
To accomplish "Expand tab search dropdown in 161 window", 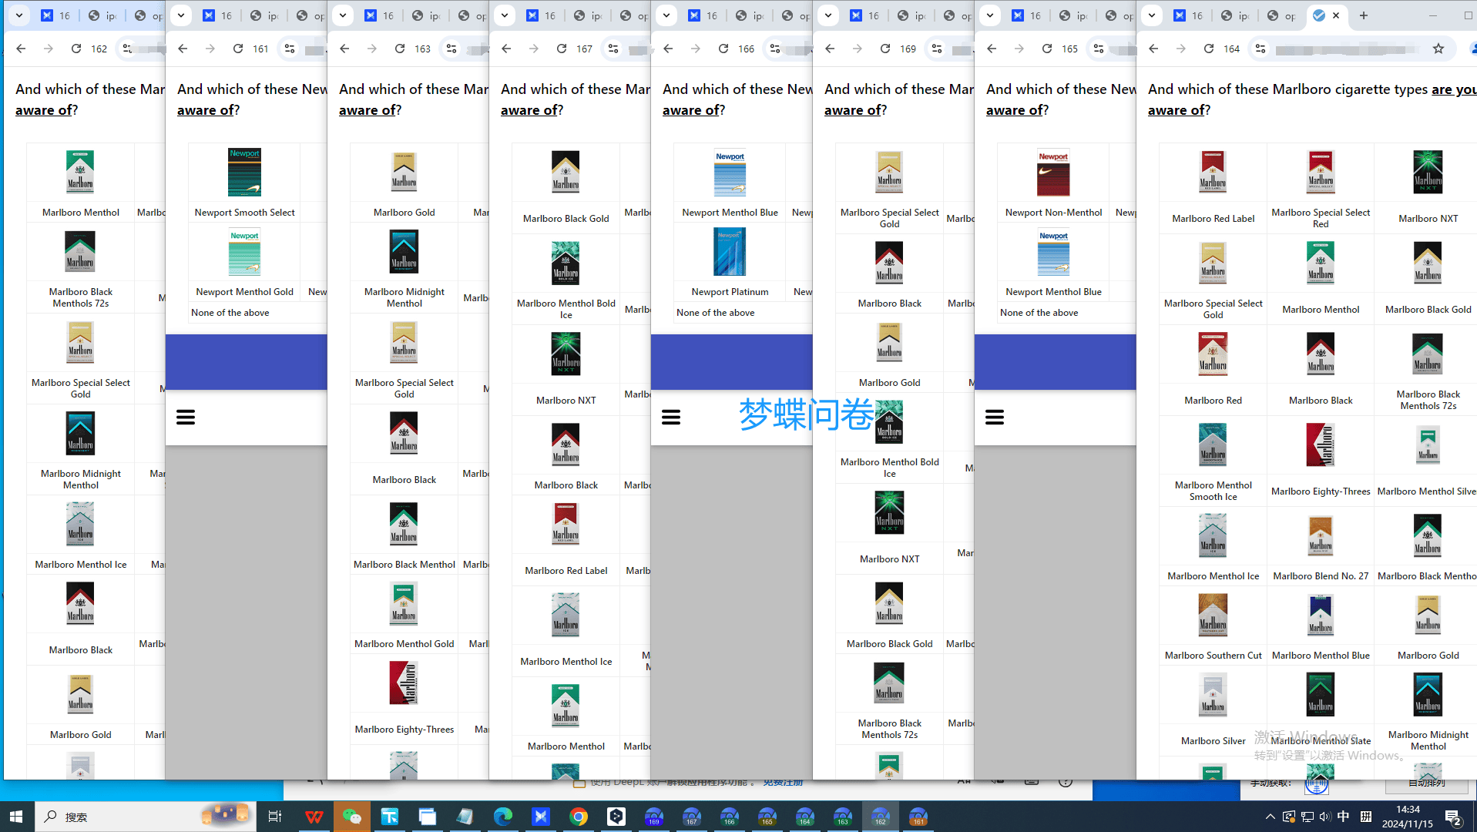I will tap(181, 15).
